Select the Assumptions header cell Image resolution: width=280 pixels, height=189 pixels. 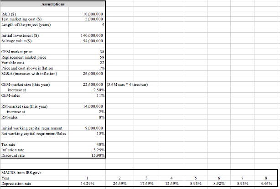(x=53, y=4)
